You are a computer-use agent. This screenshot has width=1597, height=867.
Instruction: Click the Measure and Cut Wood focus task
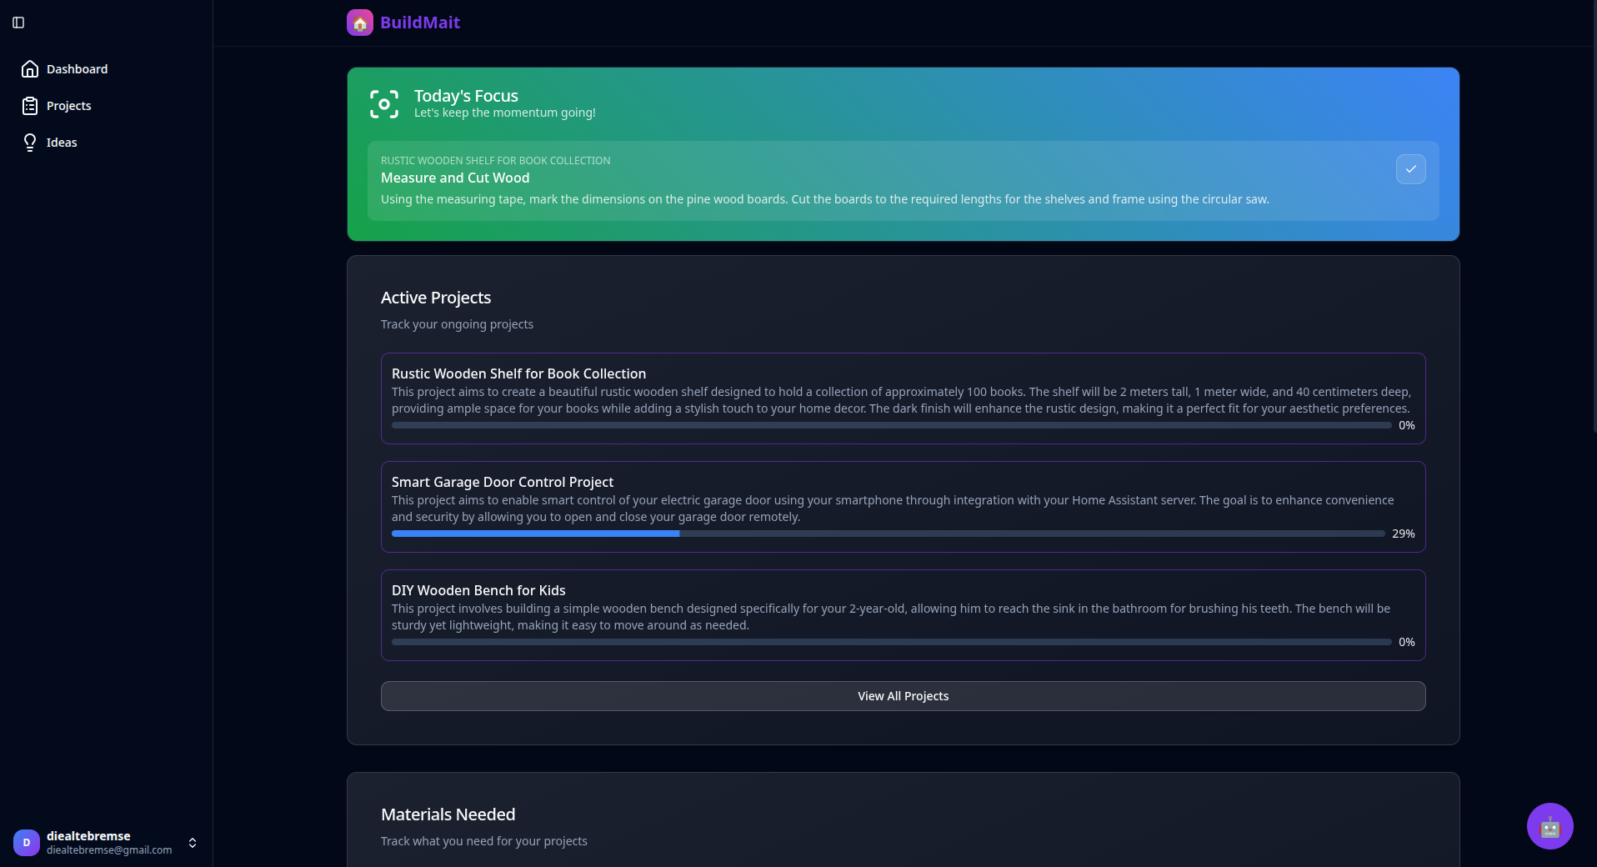(903, 181)
